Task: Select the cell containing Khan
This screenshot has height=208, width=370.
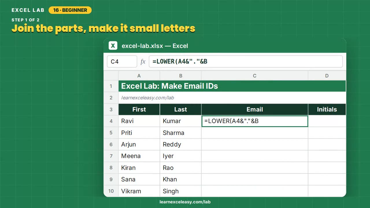Action: tap(181, 179)
